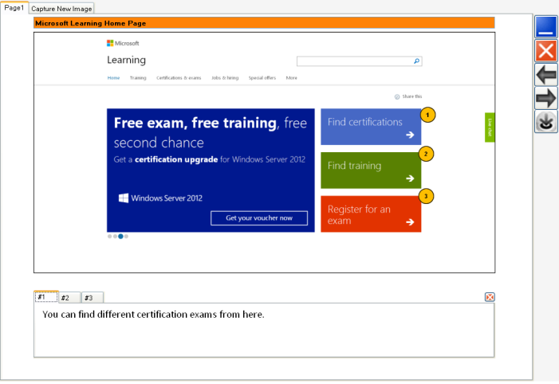Image resolution: width=559 pixels, height=384 pixels.
Task: Select note tab #1
Action: point(46,296)
